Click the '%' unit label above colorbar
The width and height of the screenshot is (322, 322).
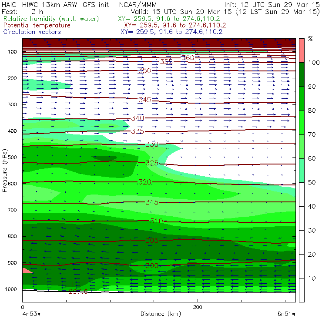310,39
